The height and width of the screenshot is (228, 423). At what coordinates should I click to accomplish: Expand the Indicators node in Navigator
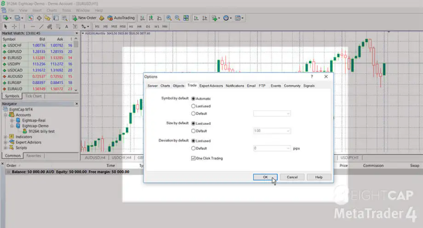click(x=5, y=137)
